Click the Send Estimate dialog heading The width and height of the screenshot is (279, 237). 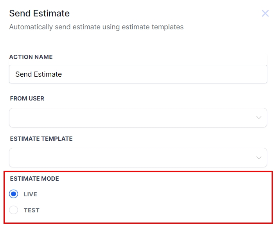[x=40, y=13]
